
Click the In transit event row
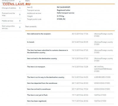[70, 43]
